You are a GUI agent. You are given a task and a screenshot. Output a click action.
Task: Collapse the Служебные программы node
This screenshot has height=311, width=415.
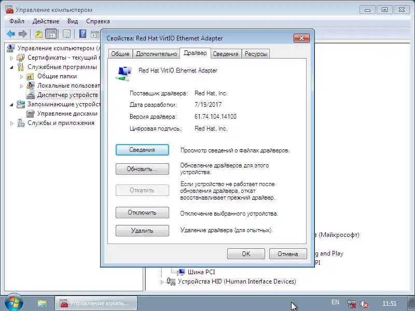pyautogui.click(x=11, y=67)
